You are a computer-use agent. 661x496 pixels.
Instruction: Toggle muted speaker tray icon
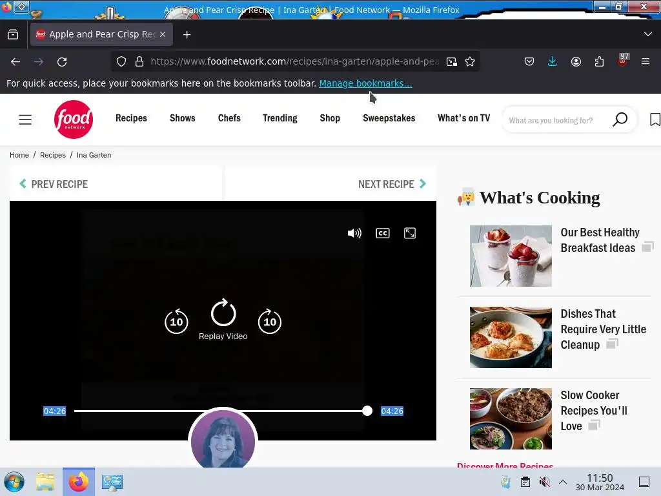point(545,482)
